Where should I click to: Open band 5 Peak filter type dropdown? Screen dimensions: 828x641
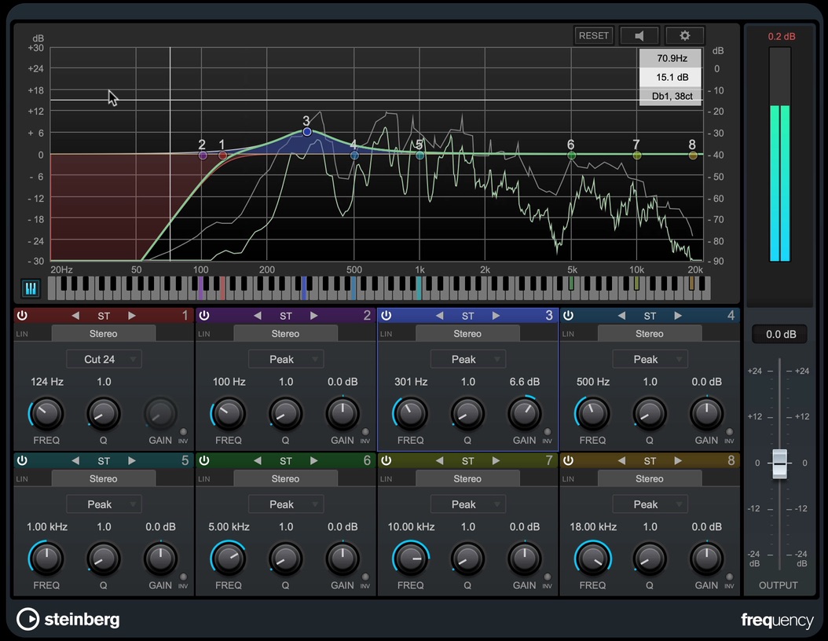tap(104, 504)
